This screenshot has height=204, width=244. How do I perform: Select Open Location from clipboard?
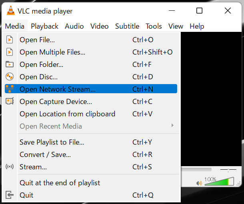[67, 114]
